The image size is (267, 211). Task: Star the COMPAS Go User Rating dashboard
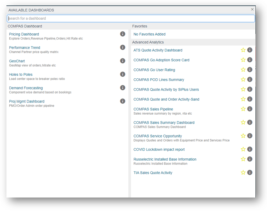pyautogui.click(x=243, y=70)
